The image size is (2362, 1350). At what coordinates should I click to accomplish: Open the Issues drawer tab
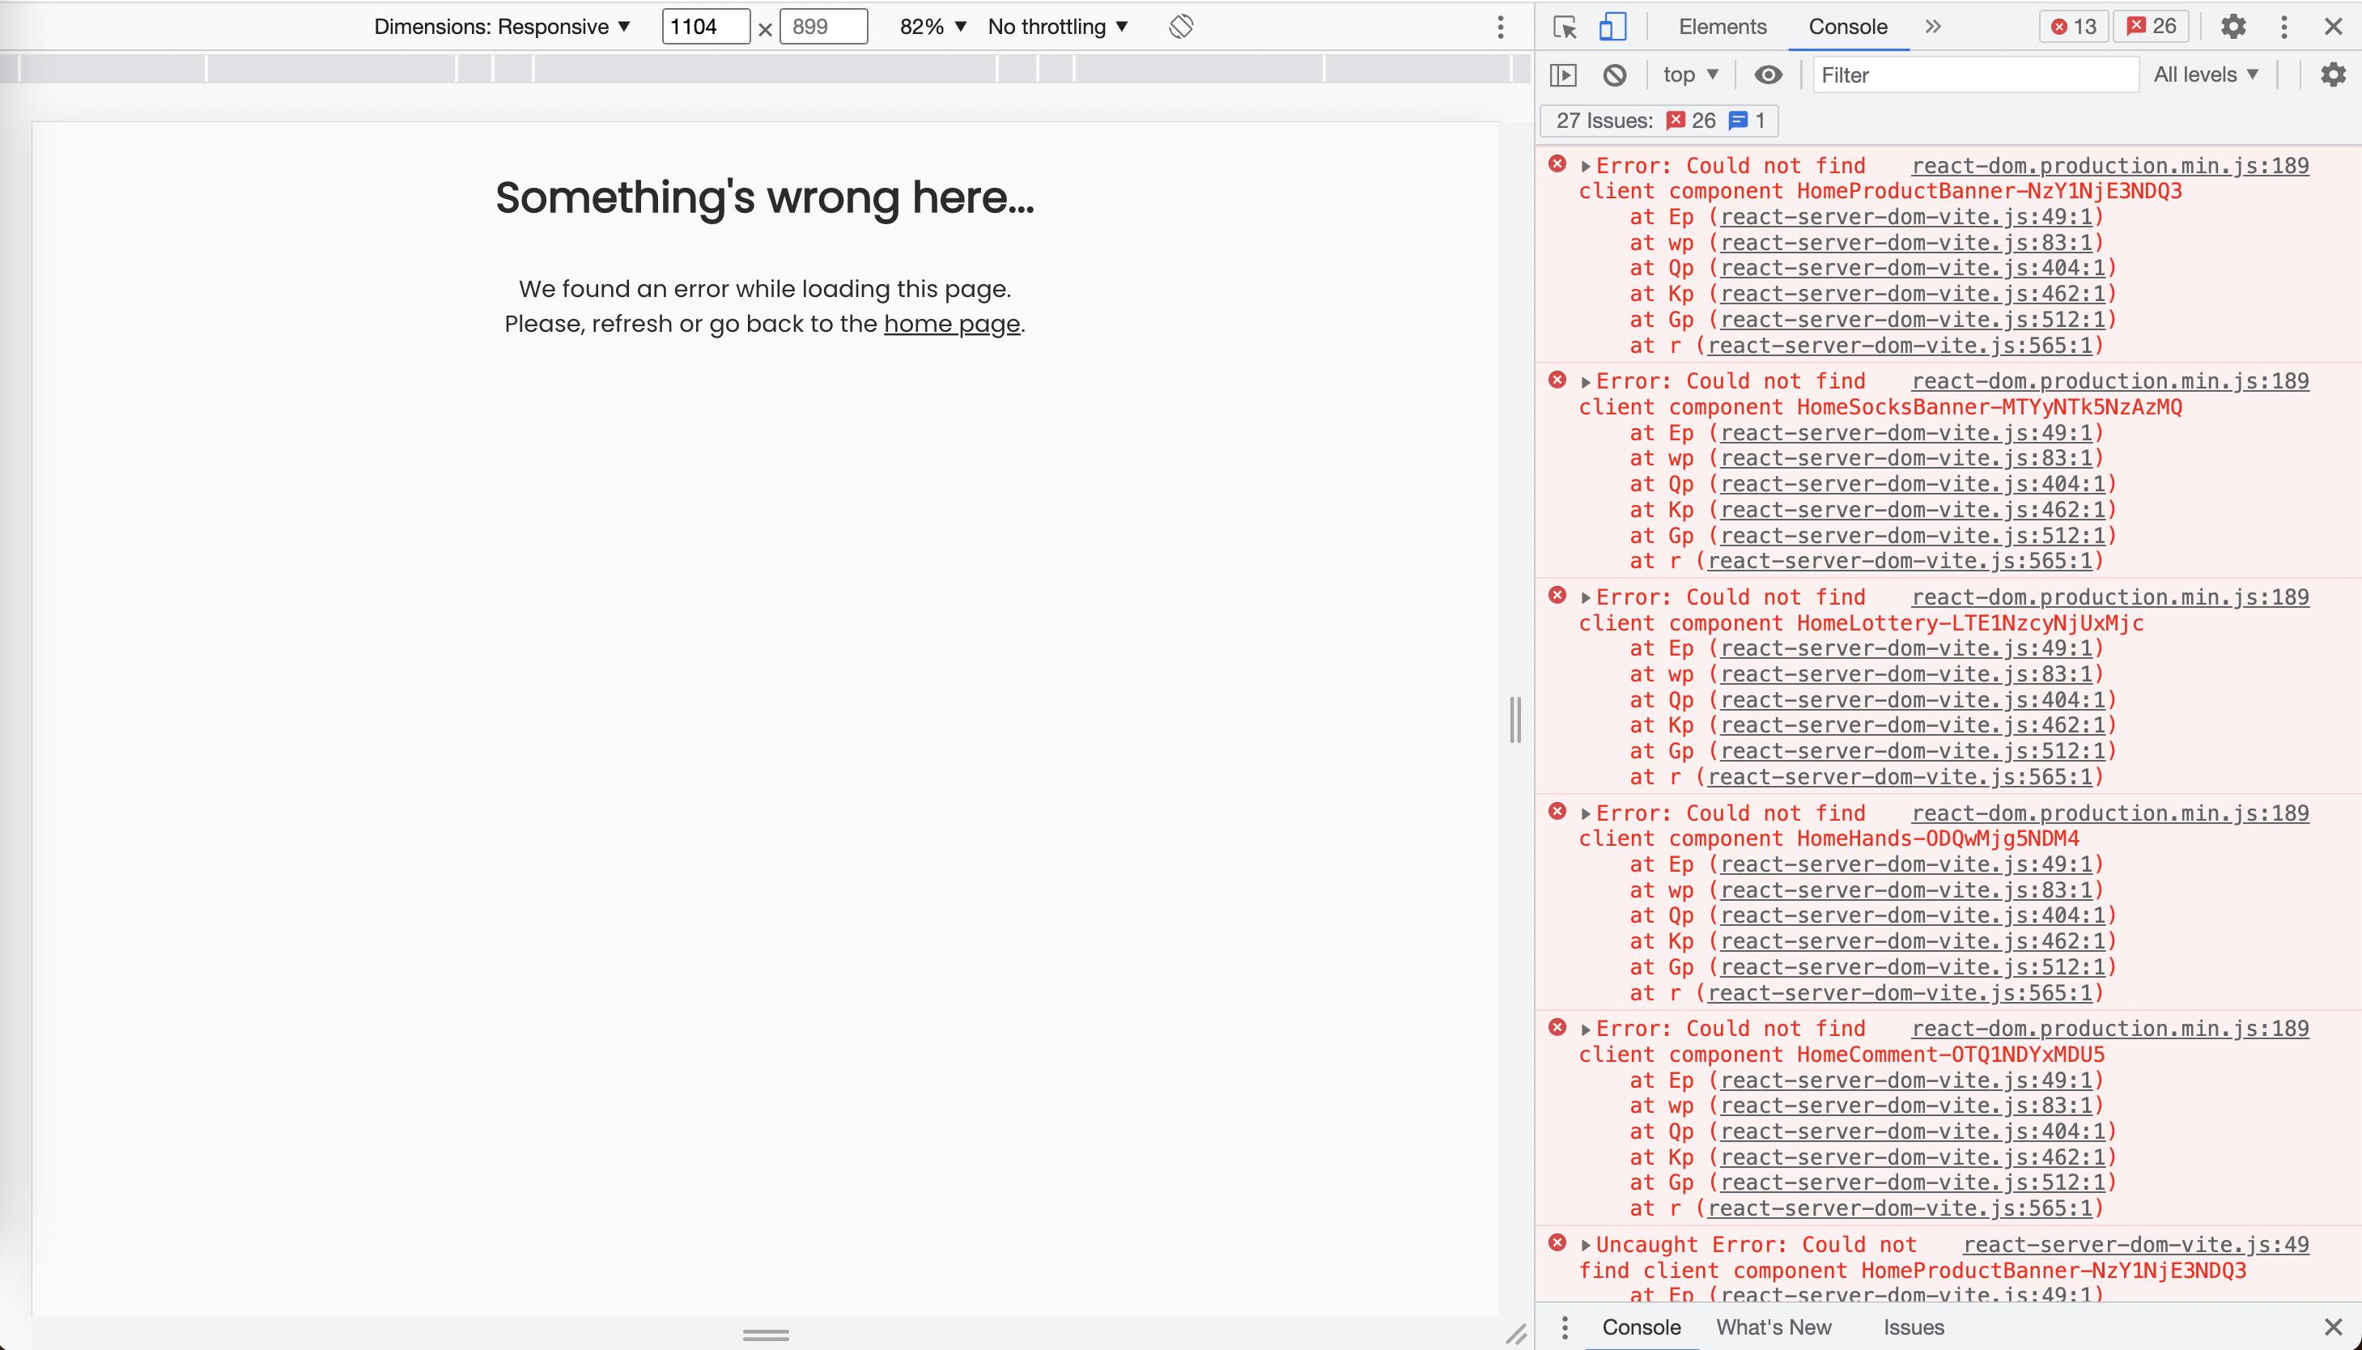1914,1327
